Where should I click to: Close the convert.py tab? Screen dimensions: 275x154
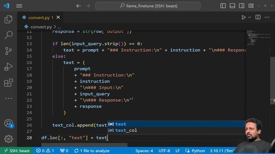pos(58,17)
